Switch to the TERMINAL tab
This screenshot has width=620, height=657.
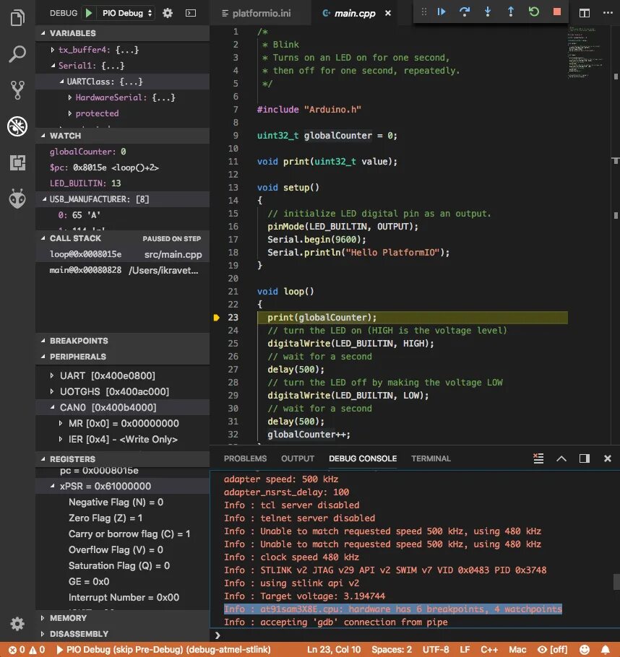tap(431, 458)
